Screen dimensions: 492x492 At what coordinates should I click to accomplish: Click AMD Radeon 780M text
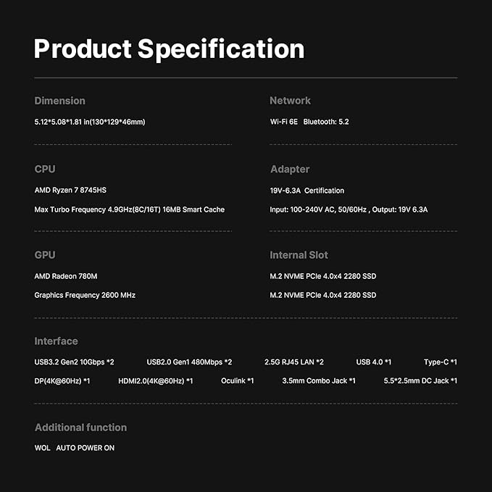coord(65,276)
